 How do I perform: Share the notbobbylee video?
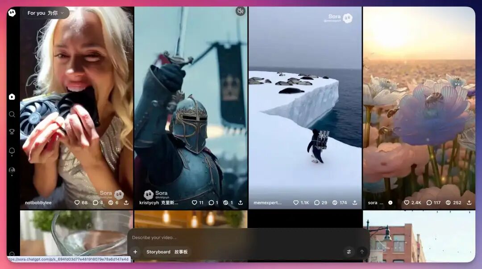pos(126,203)
